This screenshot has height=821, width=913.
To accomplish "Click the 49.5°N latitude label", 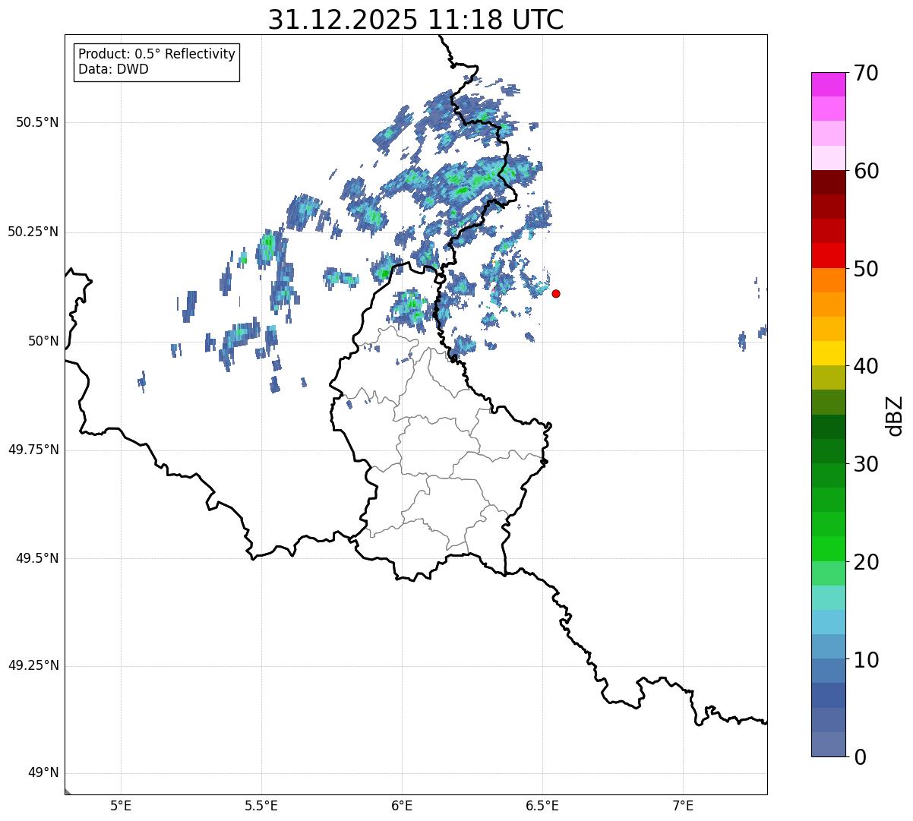I will (x=37, y=558).
